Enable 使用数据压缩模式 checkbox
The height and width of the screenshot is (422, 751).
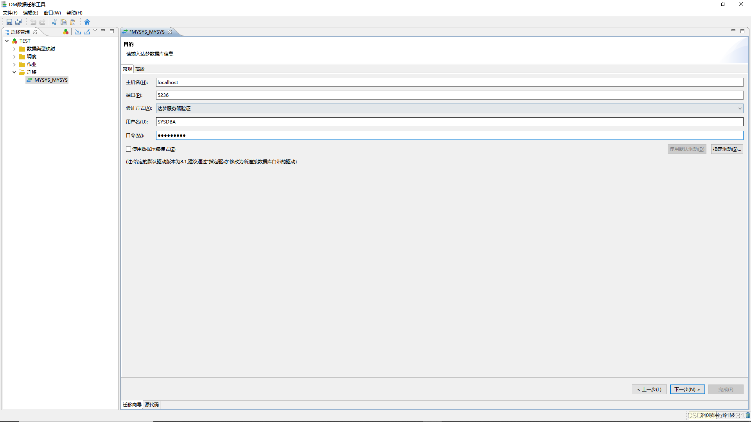(128, 149)
